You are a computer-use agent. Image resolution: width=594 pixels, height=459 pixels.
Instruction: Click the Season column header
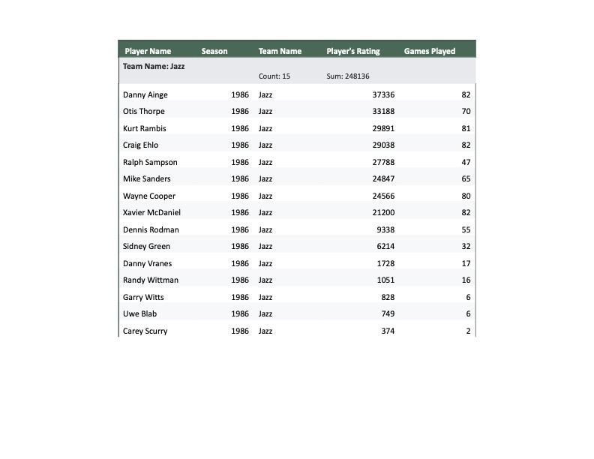214,51
